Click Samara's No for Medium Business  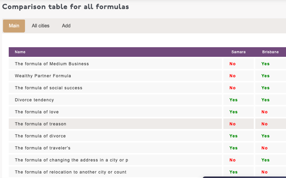232,64
